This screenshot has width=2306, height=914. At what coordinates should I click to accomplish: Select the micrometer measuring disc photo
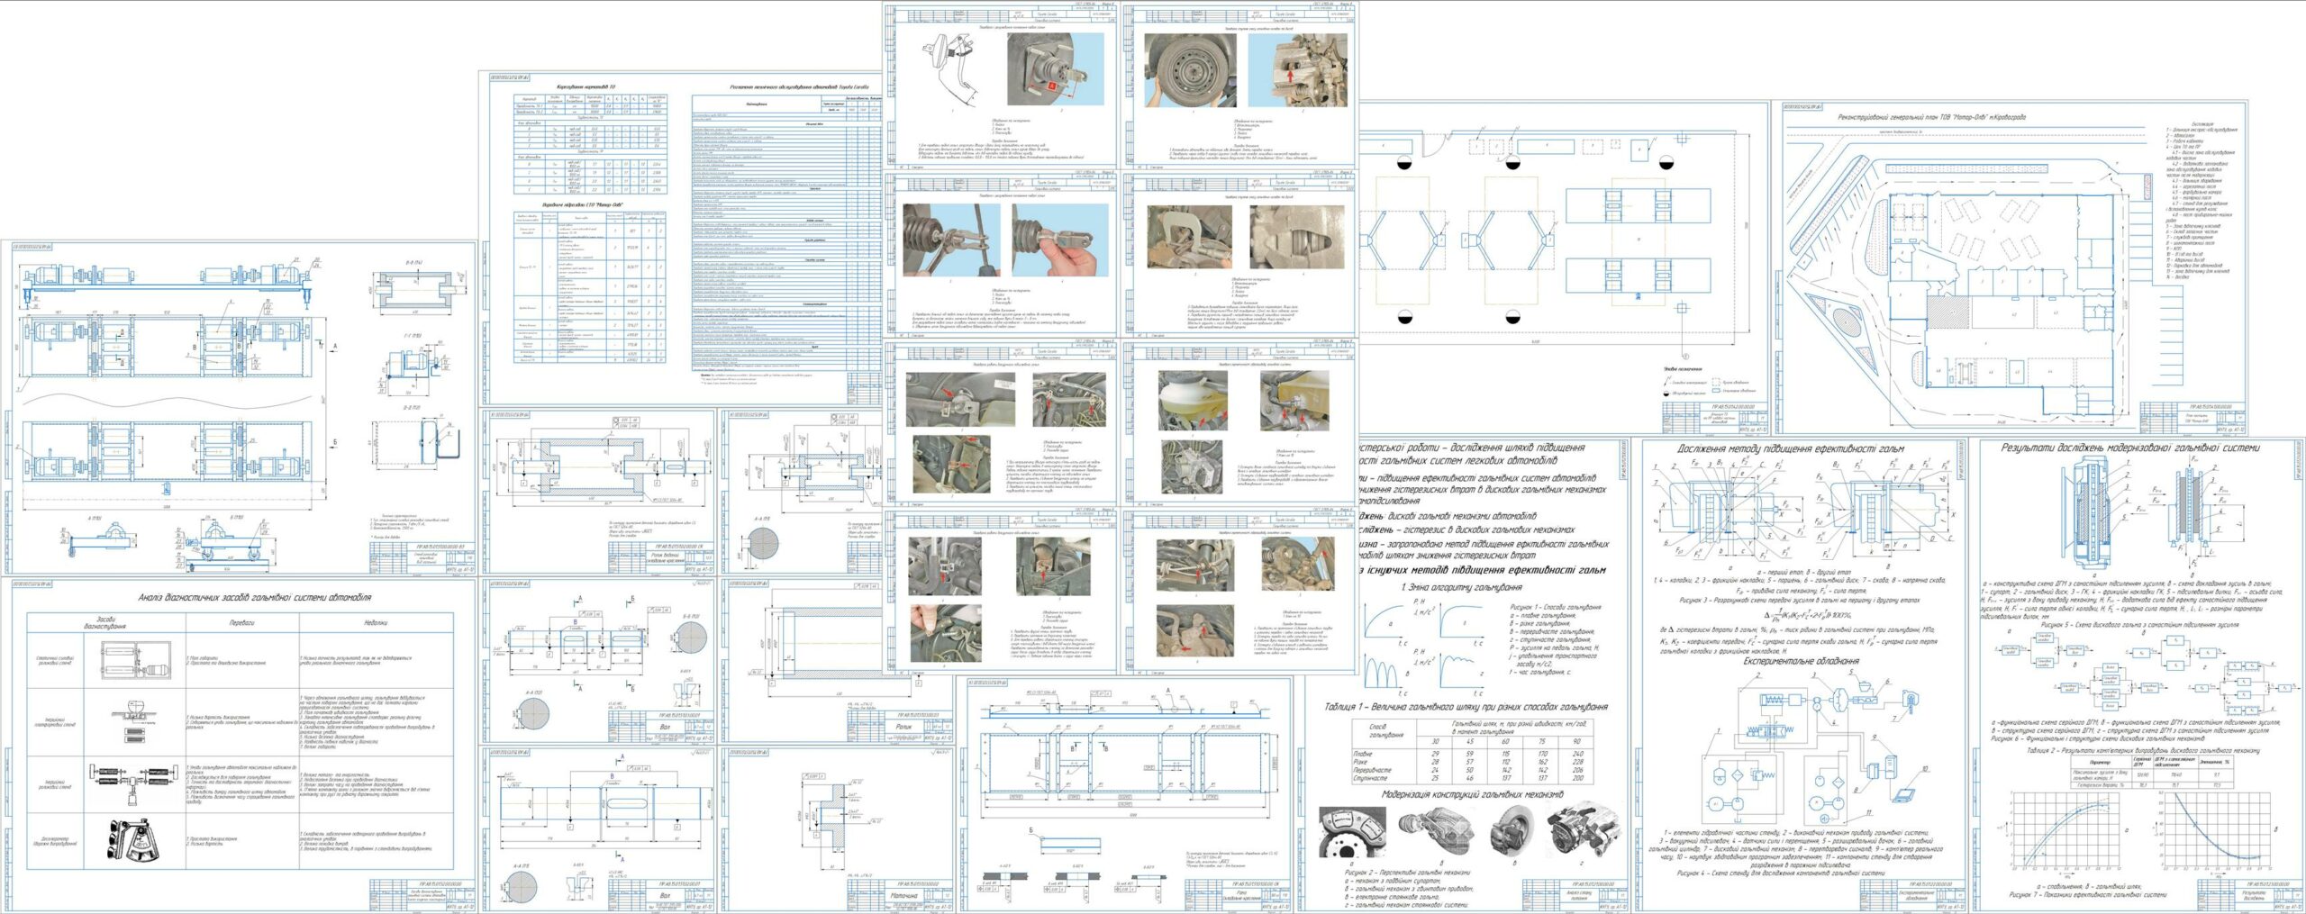click(1189, 236)
